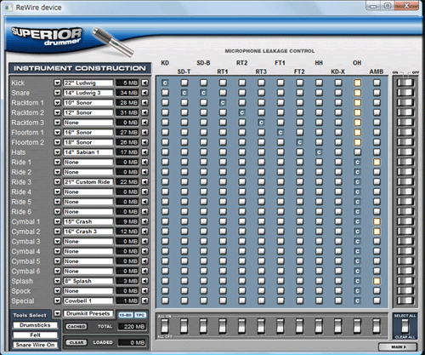
Task: Click the speaker preview icon for Snare
Action: click(145, 93)
